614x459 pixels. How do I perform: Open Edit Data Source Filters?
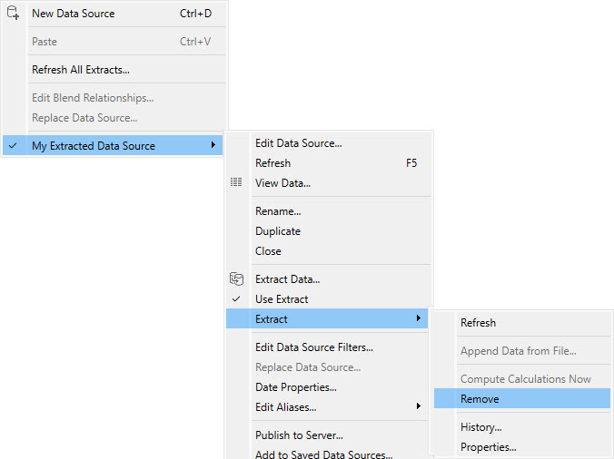[313, 347]
